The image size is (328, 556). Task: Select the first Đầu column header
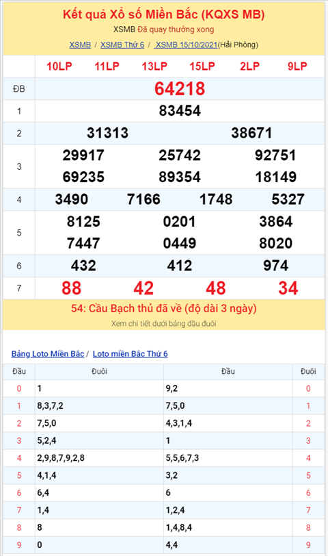(19, 371)
